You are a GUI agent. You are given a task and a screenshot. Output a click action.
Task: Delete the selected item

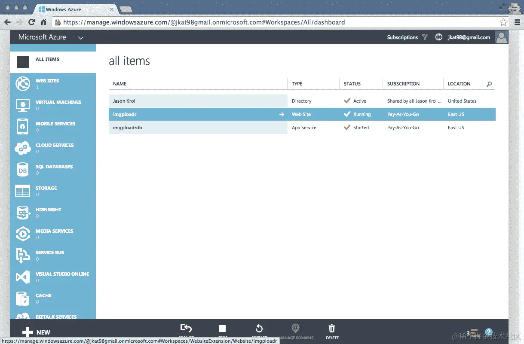[332, 328]
